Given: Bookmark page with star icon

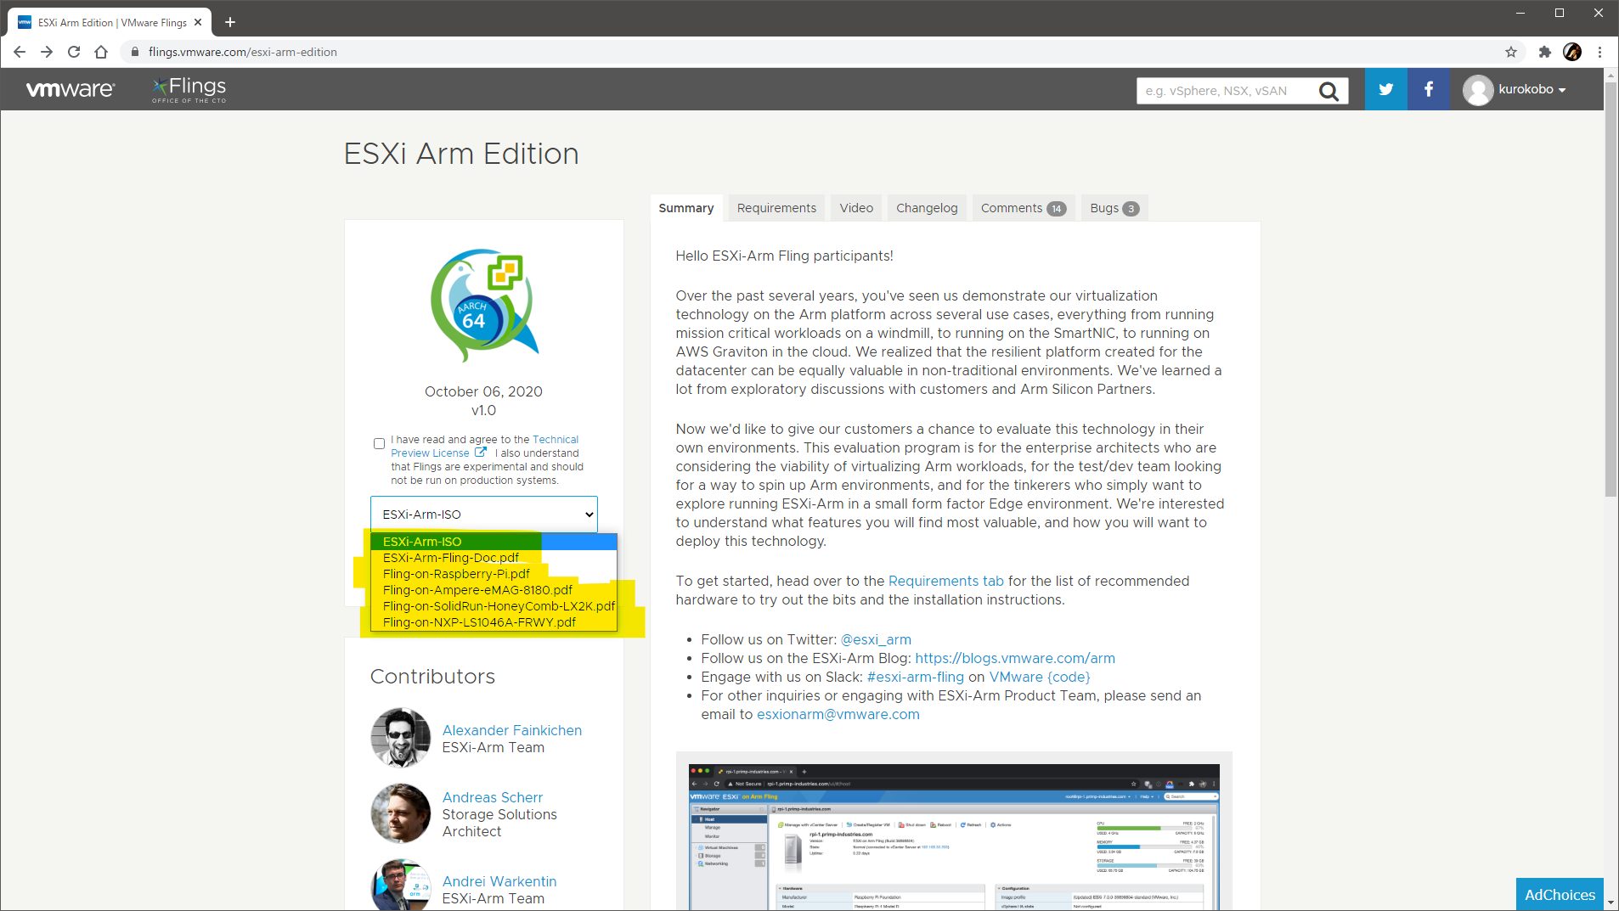Looking at the screenshot, I should 1510,52.
